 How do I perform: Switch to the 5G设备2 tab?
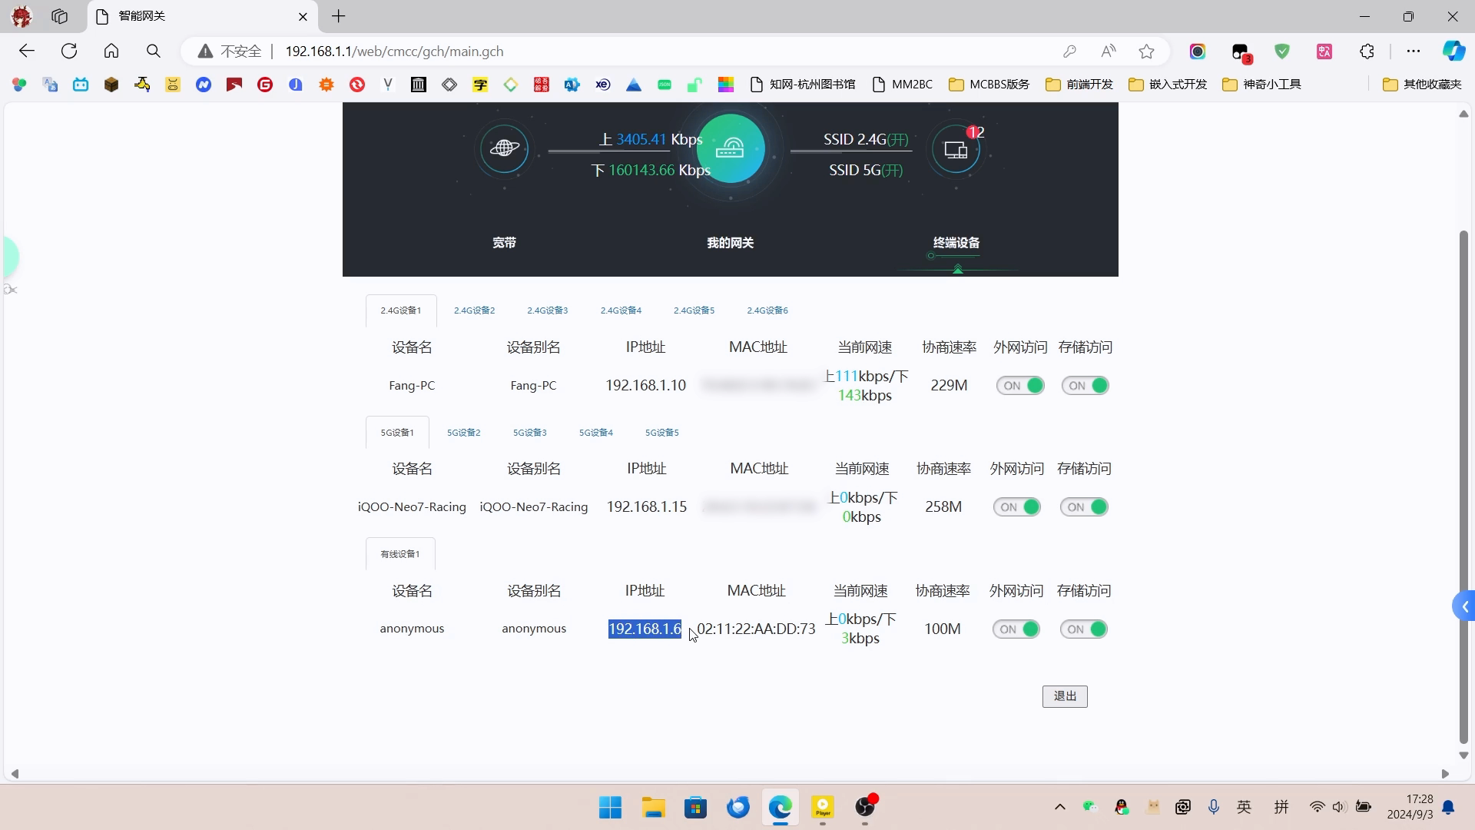463,433
